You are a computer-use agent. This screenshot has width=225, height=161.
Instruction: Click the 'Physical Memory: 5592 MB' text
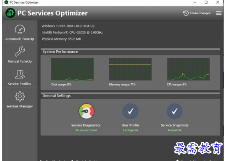pos(61,39)
